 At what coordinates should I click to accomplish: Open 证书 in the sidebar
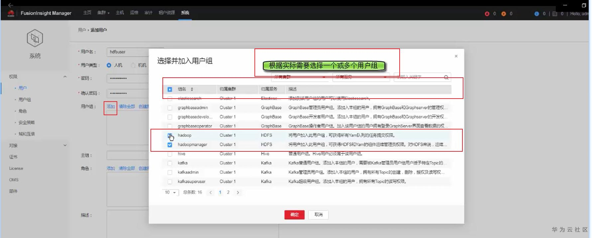coord(13,157)
